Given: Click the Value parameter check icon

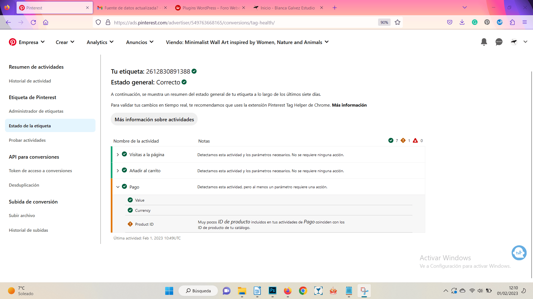Looking at the screenshot, I should coord(130,200).
